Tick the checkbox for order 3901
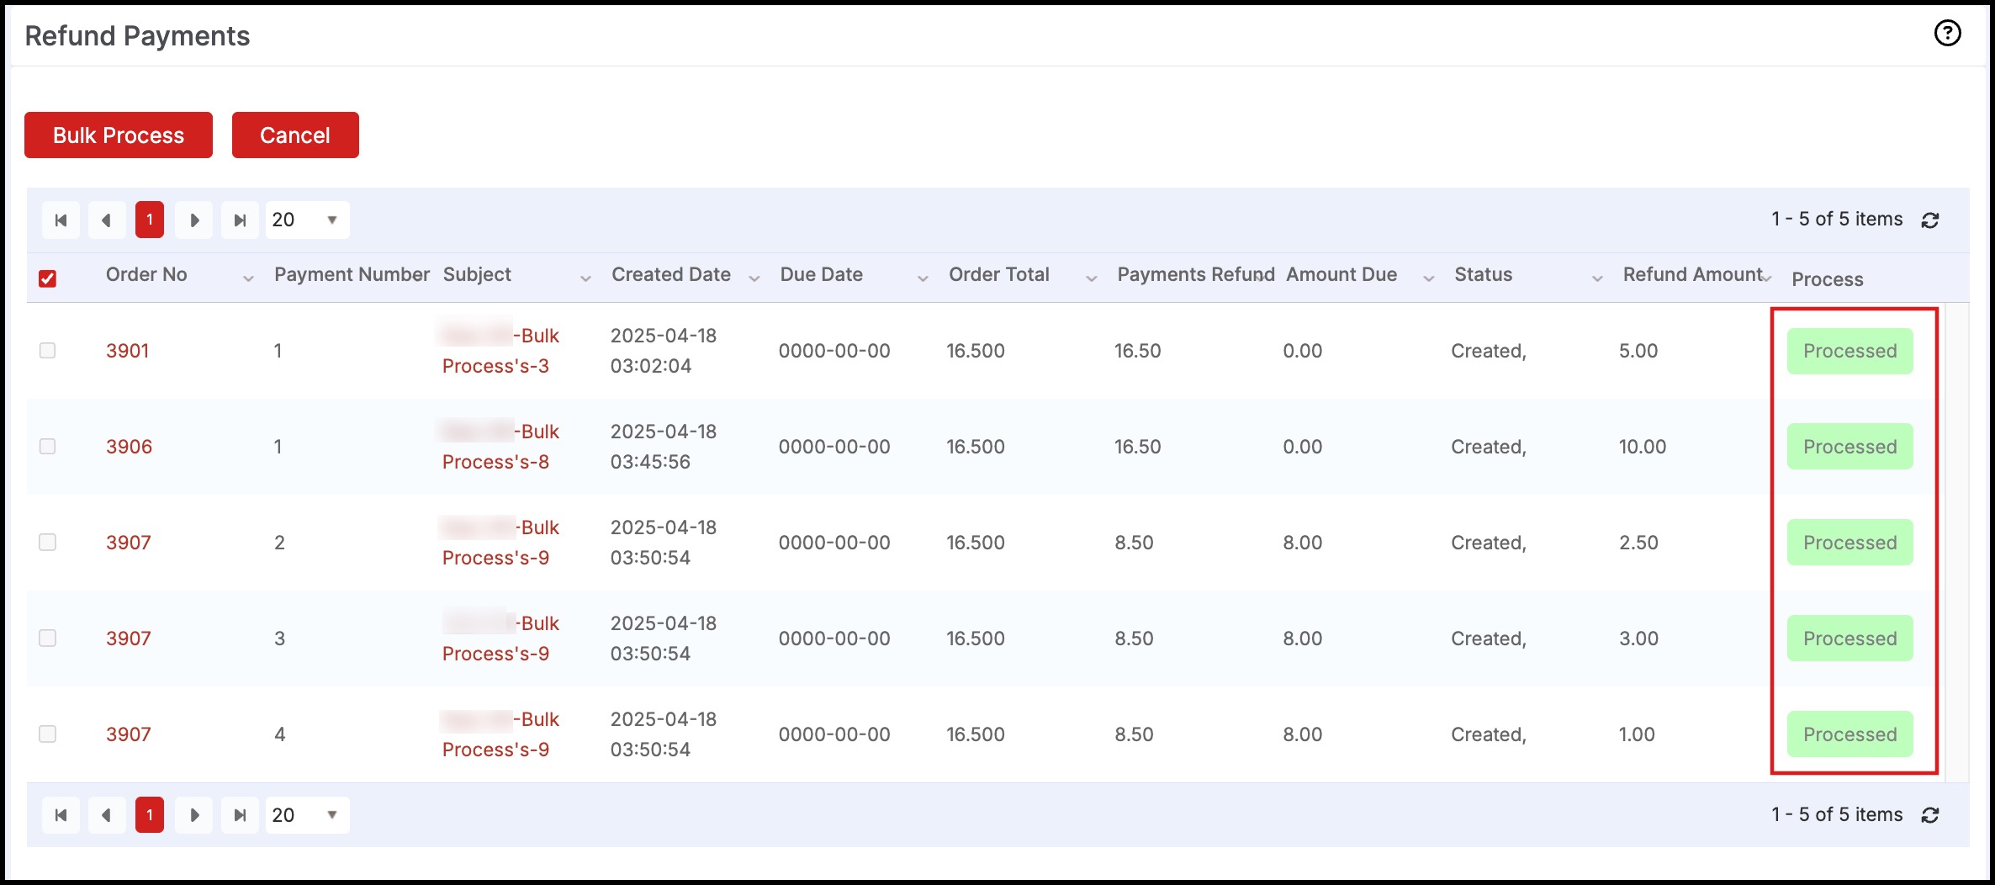 point(48,351)
